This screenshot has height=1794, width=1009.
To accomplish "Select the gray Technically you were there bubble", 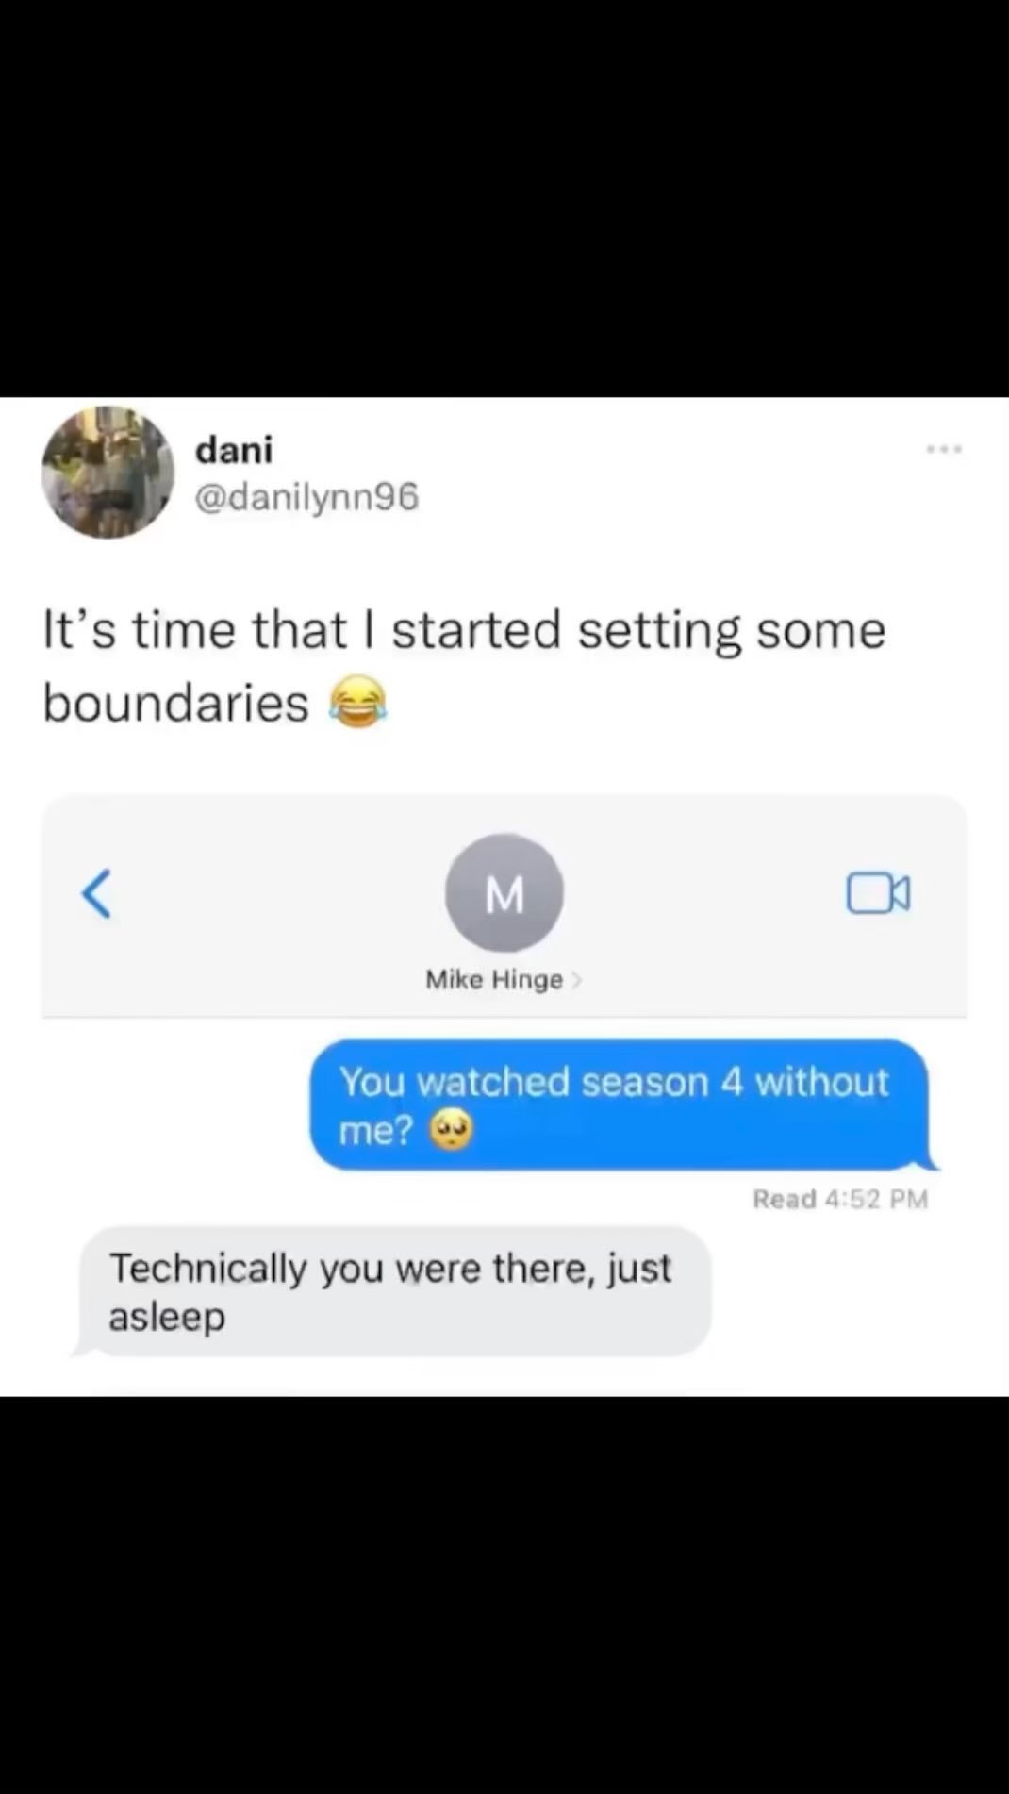I will point(393,1291).
